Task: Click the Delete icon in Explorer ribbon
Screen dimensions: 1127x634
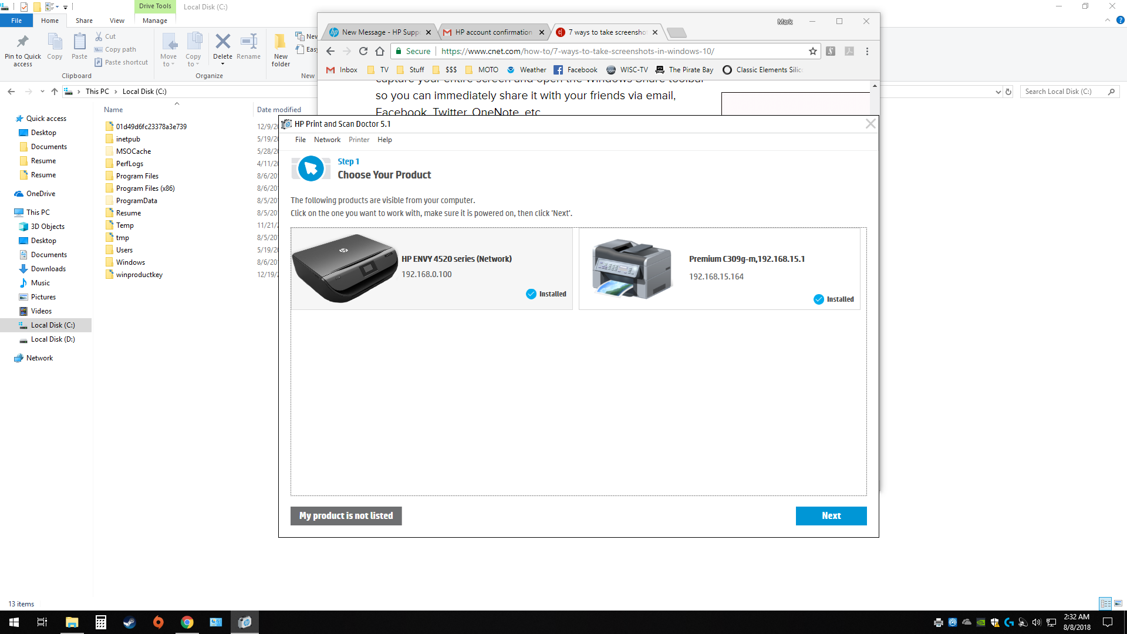Action: (x=222, y=49)
